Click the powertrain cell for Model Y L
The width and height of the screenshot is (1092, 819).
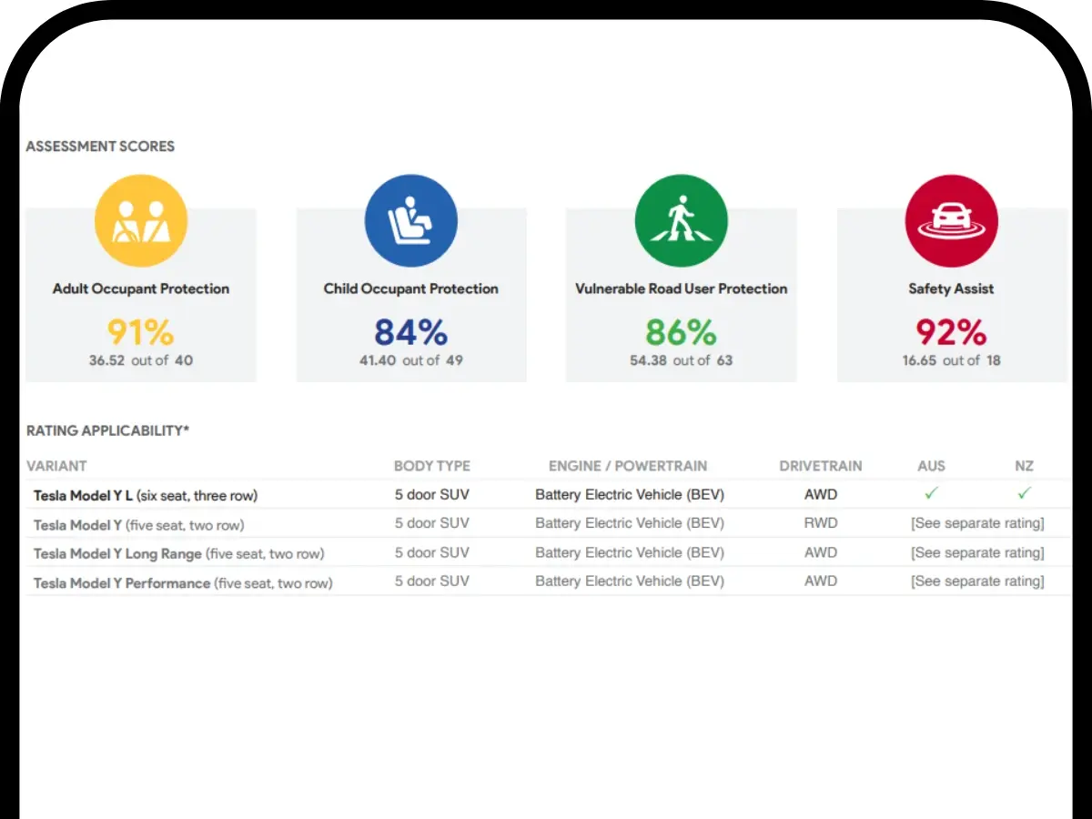coord(630,495)
